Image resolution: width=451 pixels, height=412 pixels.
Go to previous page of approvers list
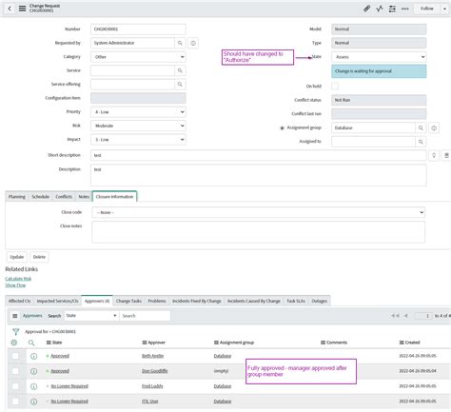click(x=405, y=316)
